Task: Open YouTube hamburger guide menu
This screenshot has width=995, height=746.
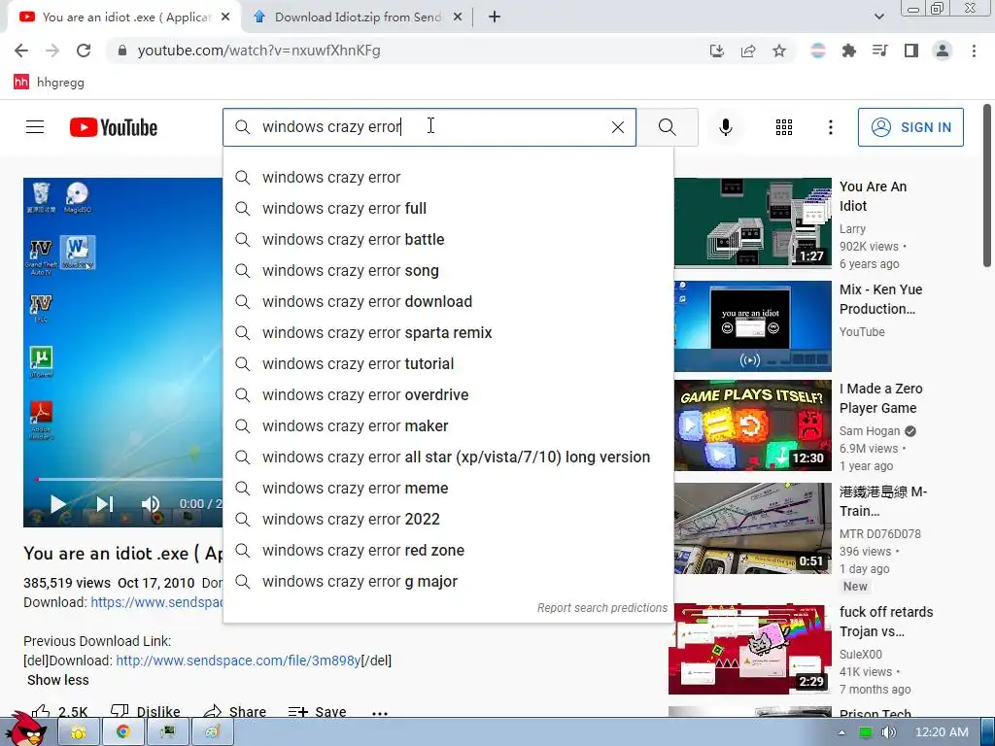Action: pyautogui.click(x=35, y=127)
